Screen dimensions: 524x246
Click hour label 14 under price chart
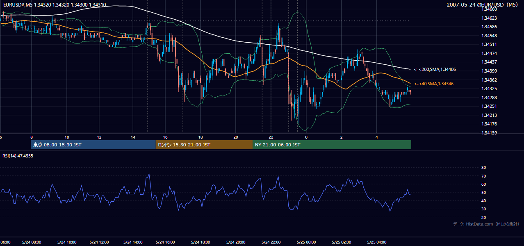133,137
